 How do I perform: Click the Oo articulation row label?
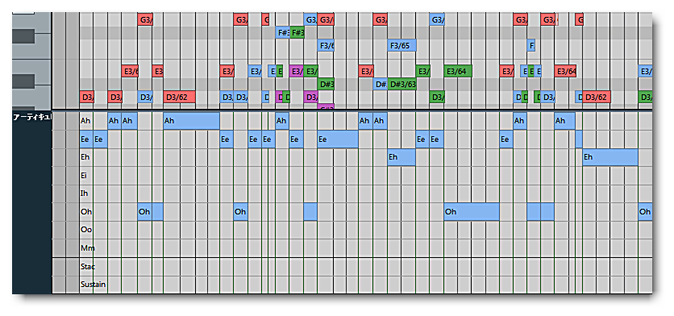tap(86, 230)
